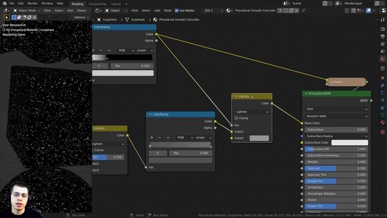Viewport: 387px width, 218px height.
Task: Click Color2 swatch on Lighten node
Action: [x=259, y=138]
